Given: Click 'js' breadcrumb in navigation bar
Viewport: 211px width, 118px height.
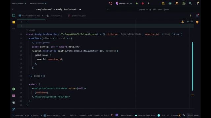Looking at the screenshot, I should (x=28, y=115).
